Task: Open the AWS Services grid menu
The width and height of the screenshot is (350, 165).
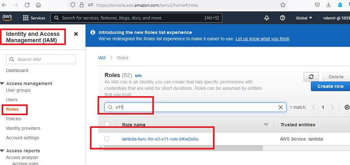Action: coord(34,18)
